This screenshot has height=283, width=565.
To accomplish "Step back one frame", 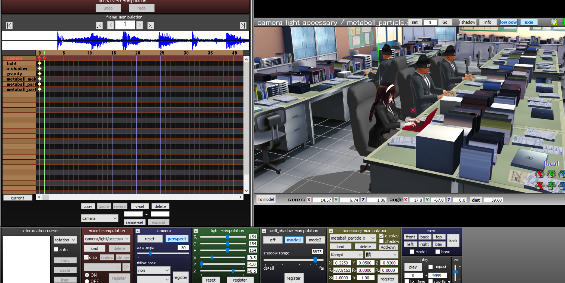I will coord(110,25).
